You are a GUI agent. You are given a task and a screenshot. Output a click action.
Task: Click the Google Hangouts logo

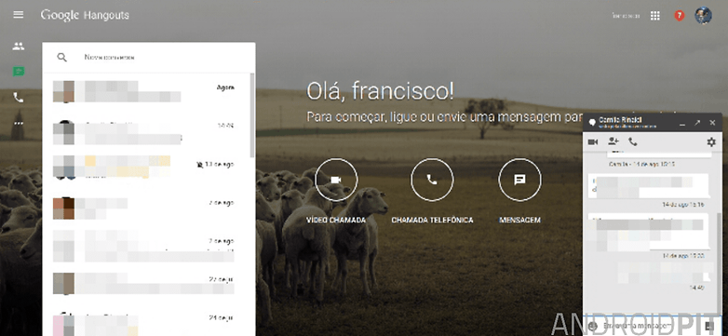pos(85,15)
